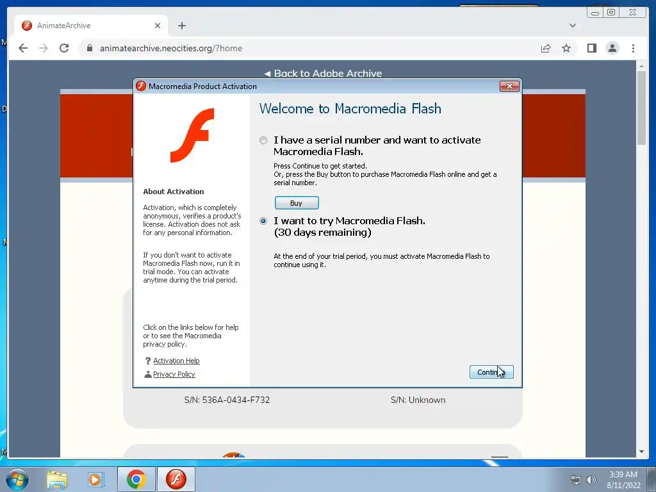
Task: Click the address bar URL field
Action: [308, 48]
